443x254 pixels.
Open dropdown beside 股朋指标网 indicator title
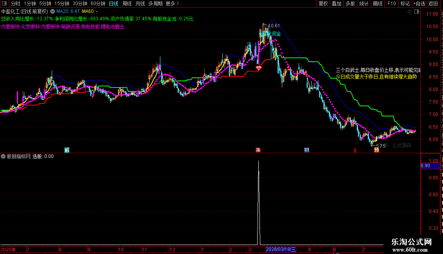(3, 156)
